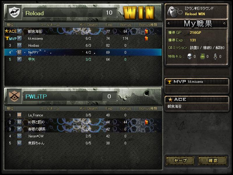
Task: Click the 確認 confirm button
Action: pyautogui.click(x=213, y=161)
